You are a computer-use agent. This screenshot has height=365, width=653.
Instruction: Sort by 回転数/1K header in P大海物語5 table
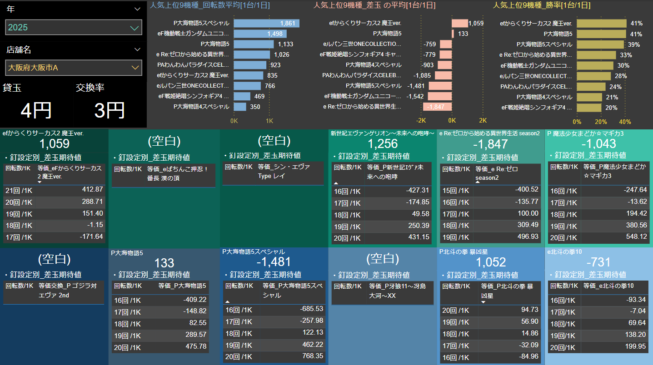pyautogui.click(x=127, y=286)
